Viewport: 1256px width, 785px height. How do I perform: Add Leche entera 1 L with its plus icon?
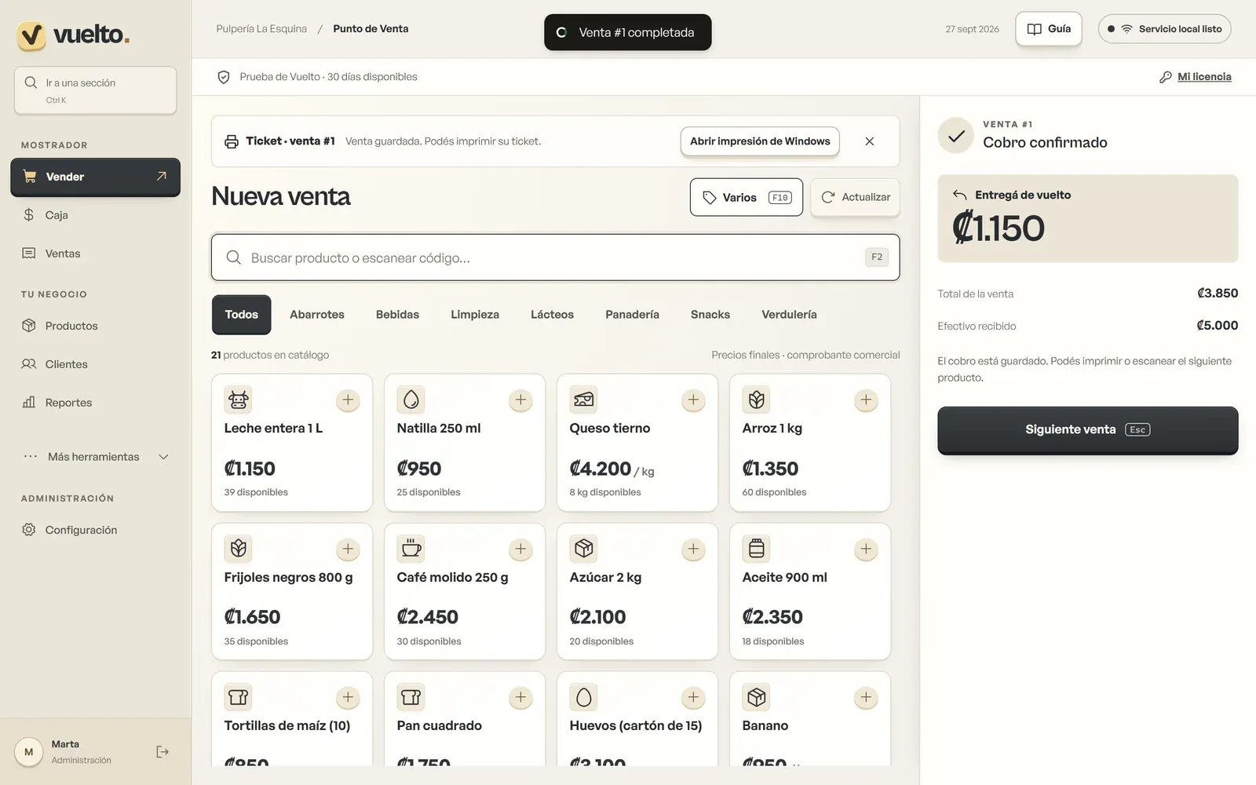[x=348, y=400]
